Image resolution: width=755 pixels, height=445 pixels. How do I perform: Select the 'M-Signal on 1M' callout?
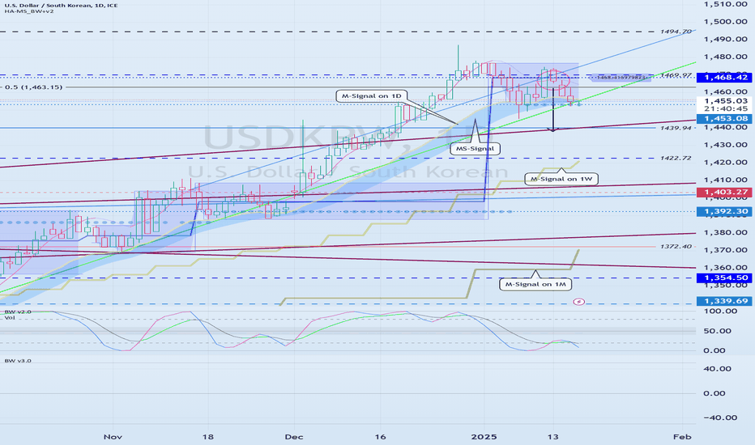point(535,284)
